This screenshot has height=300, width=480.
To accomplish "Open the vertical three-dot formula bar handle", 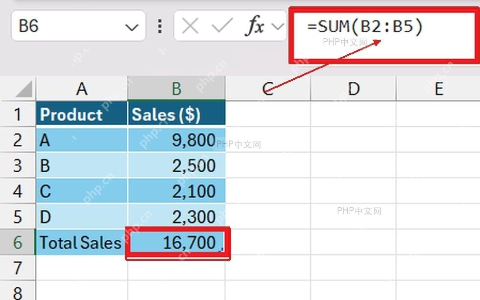I will pyautogui.click(x=160, y=26).
